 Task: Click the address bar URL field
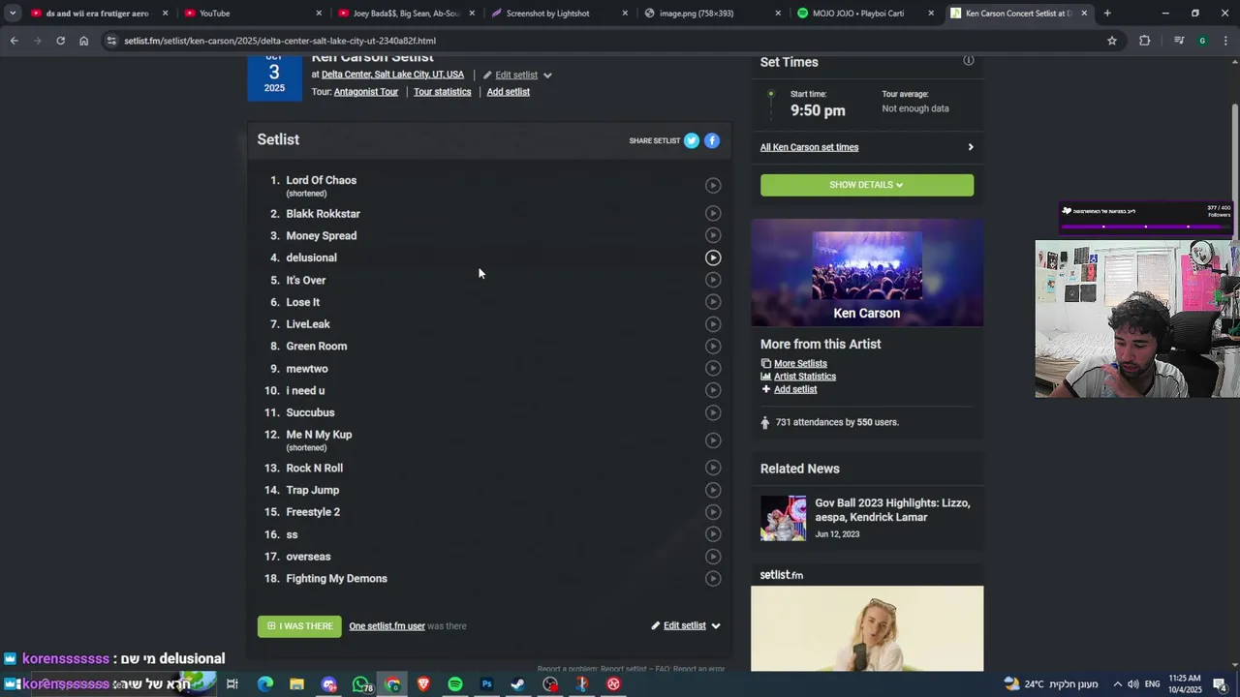[x=601, y=41]
